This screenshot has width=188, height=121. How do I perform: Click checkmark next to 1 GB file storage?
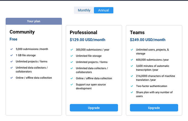(x=11, y=55)
